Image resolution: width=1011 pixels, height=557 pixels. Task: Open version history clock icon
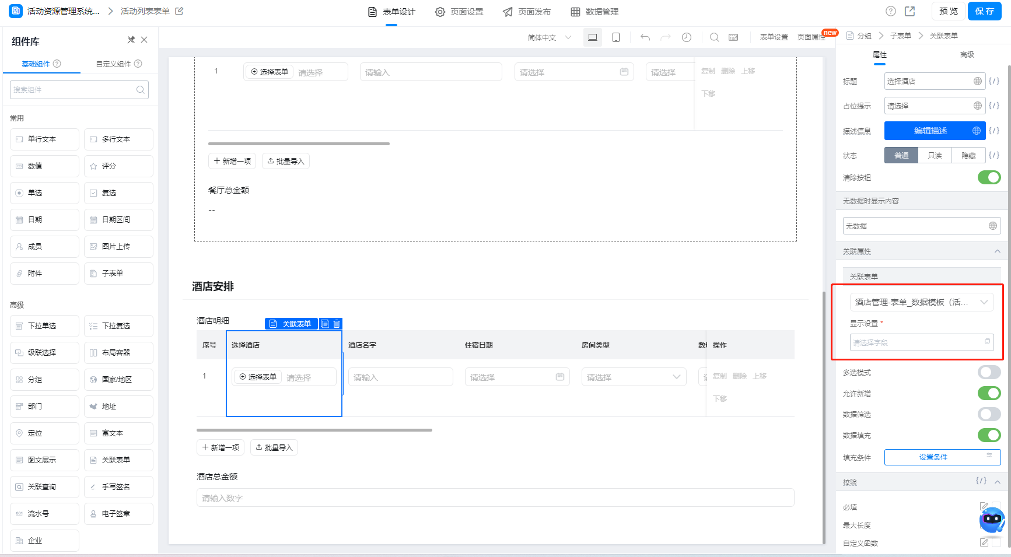[687, 37]
